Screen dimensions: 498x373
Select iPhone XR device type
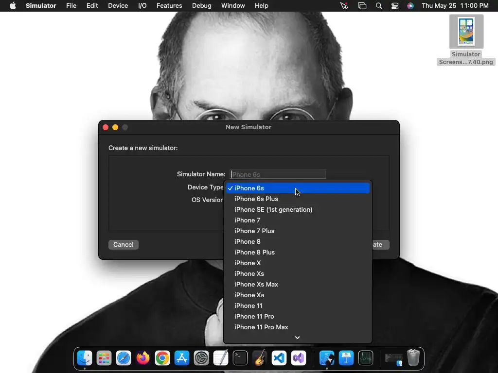point(298,295)
